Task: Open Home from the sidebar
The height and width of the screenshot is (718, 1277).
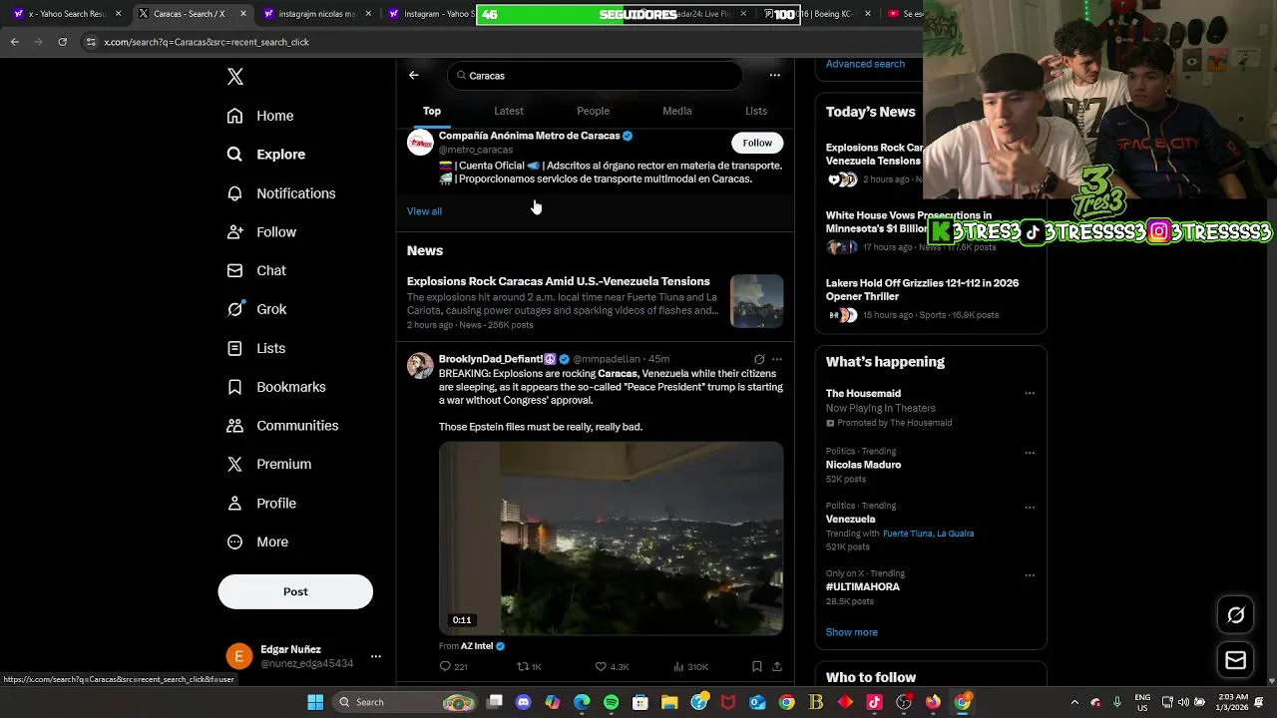Action: pyautogui.click(x=260, y=116)
